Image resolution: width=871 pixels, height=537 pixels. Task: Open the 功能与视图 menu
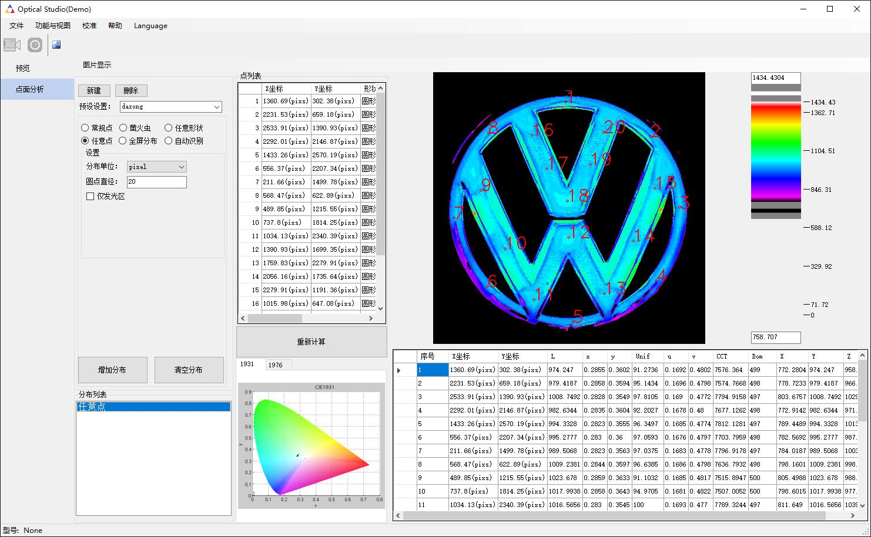[x=53, y=26]
